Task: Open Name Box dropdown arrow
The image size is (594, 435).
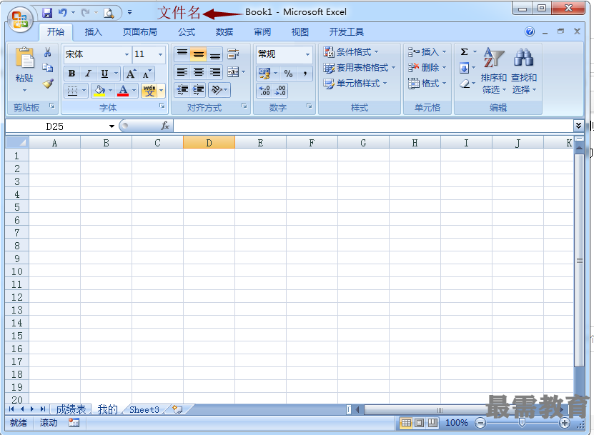Action: point(112,126)
